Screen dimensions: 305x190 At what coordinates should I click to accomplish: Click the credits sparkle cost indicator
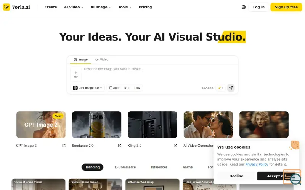[221, 88]
